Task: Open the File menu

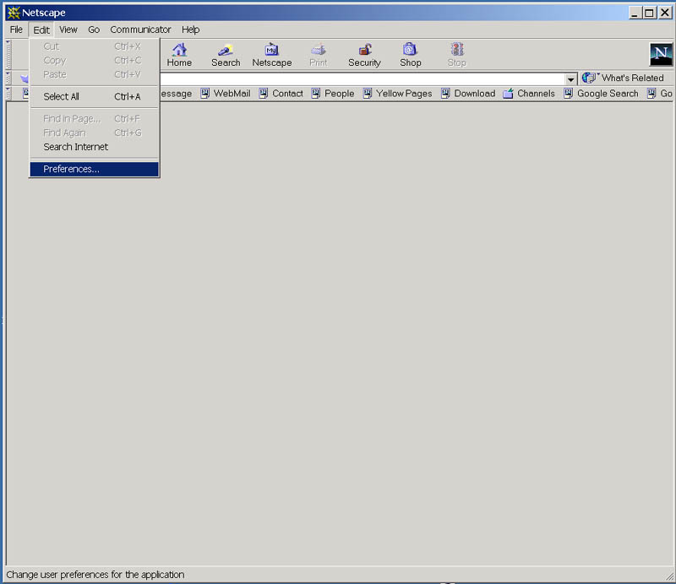Action: [x=16, y=30]
